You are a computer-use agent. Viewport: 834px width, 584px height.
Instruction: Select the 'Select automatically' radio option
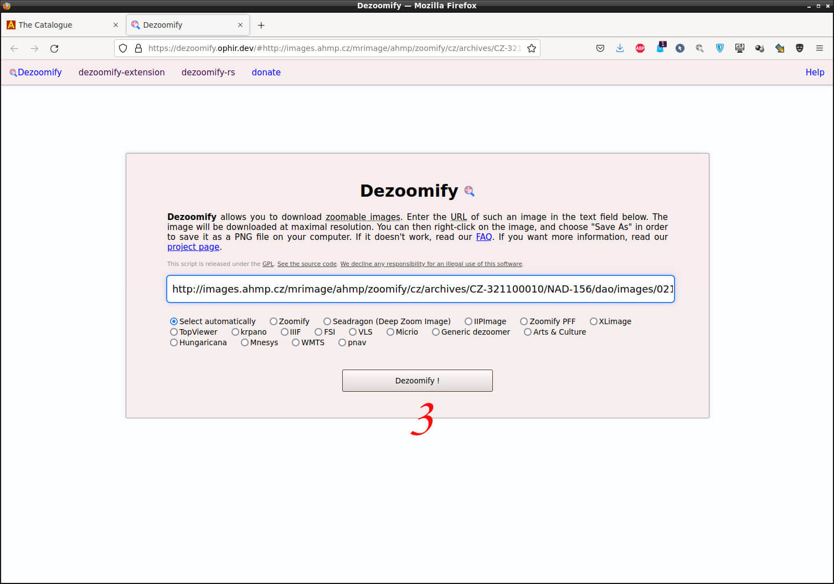pyautogui.click(x=174, y=321)
